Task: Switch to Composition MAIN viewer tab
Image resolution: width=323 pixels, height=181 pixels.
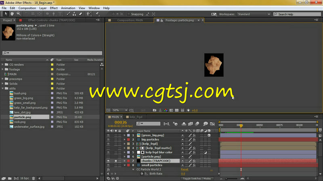Action: click(130, 20)
